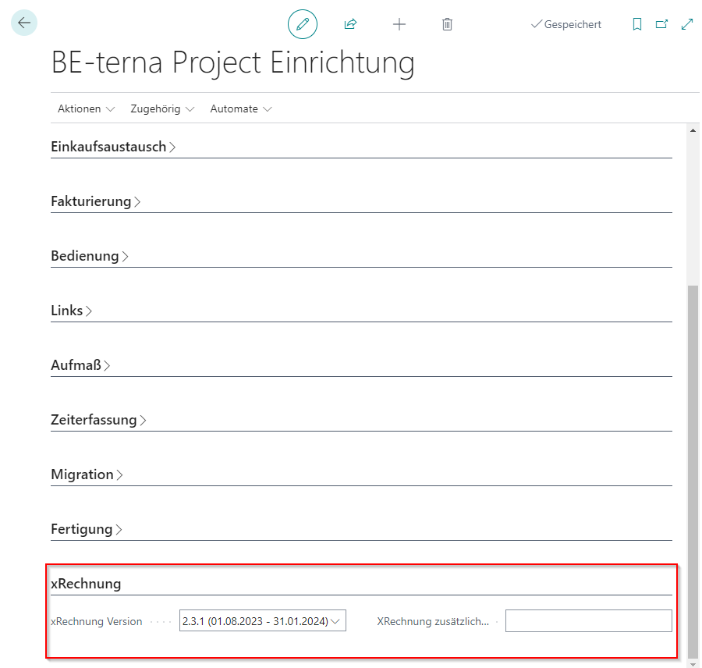Open the Zugehörig menu
The height and width of the screenshot is (668, 702).
coord(162,109)
